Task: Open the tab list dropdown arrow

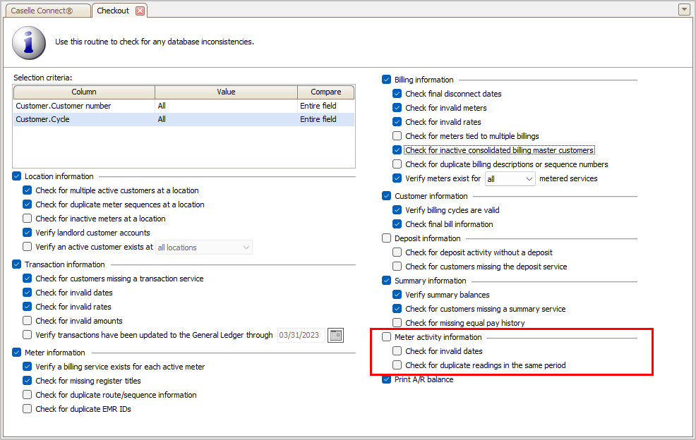Action: [x=684, y=9]
